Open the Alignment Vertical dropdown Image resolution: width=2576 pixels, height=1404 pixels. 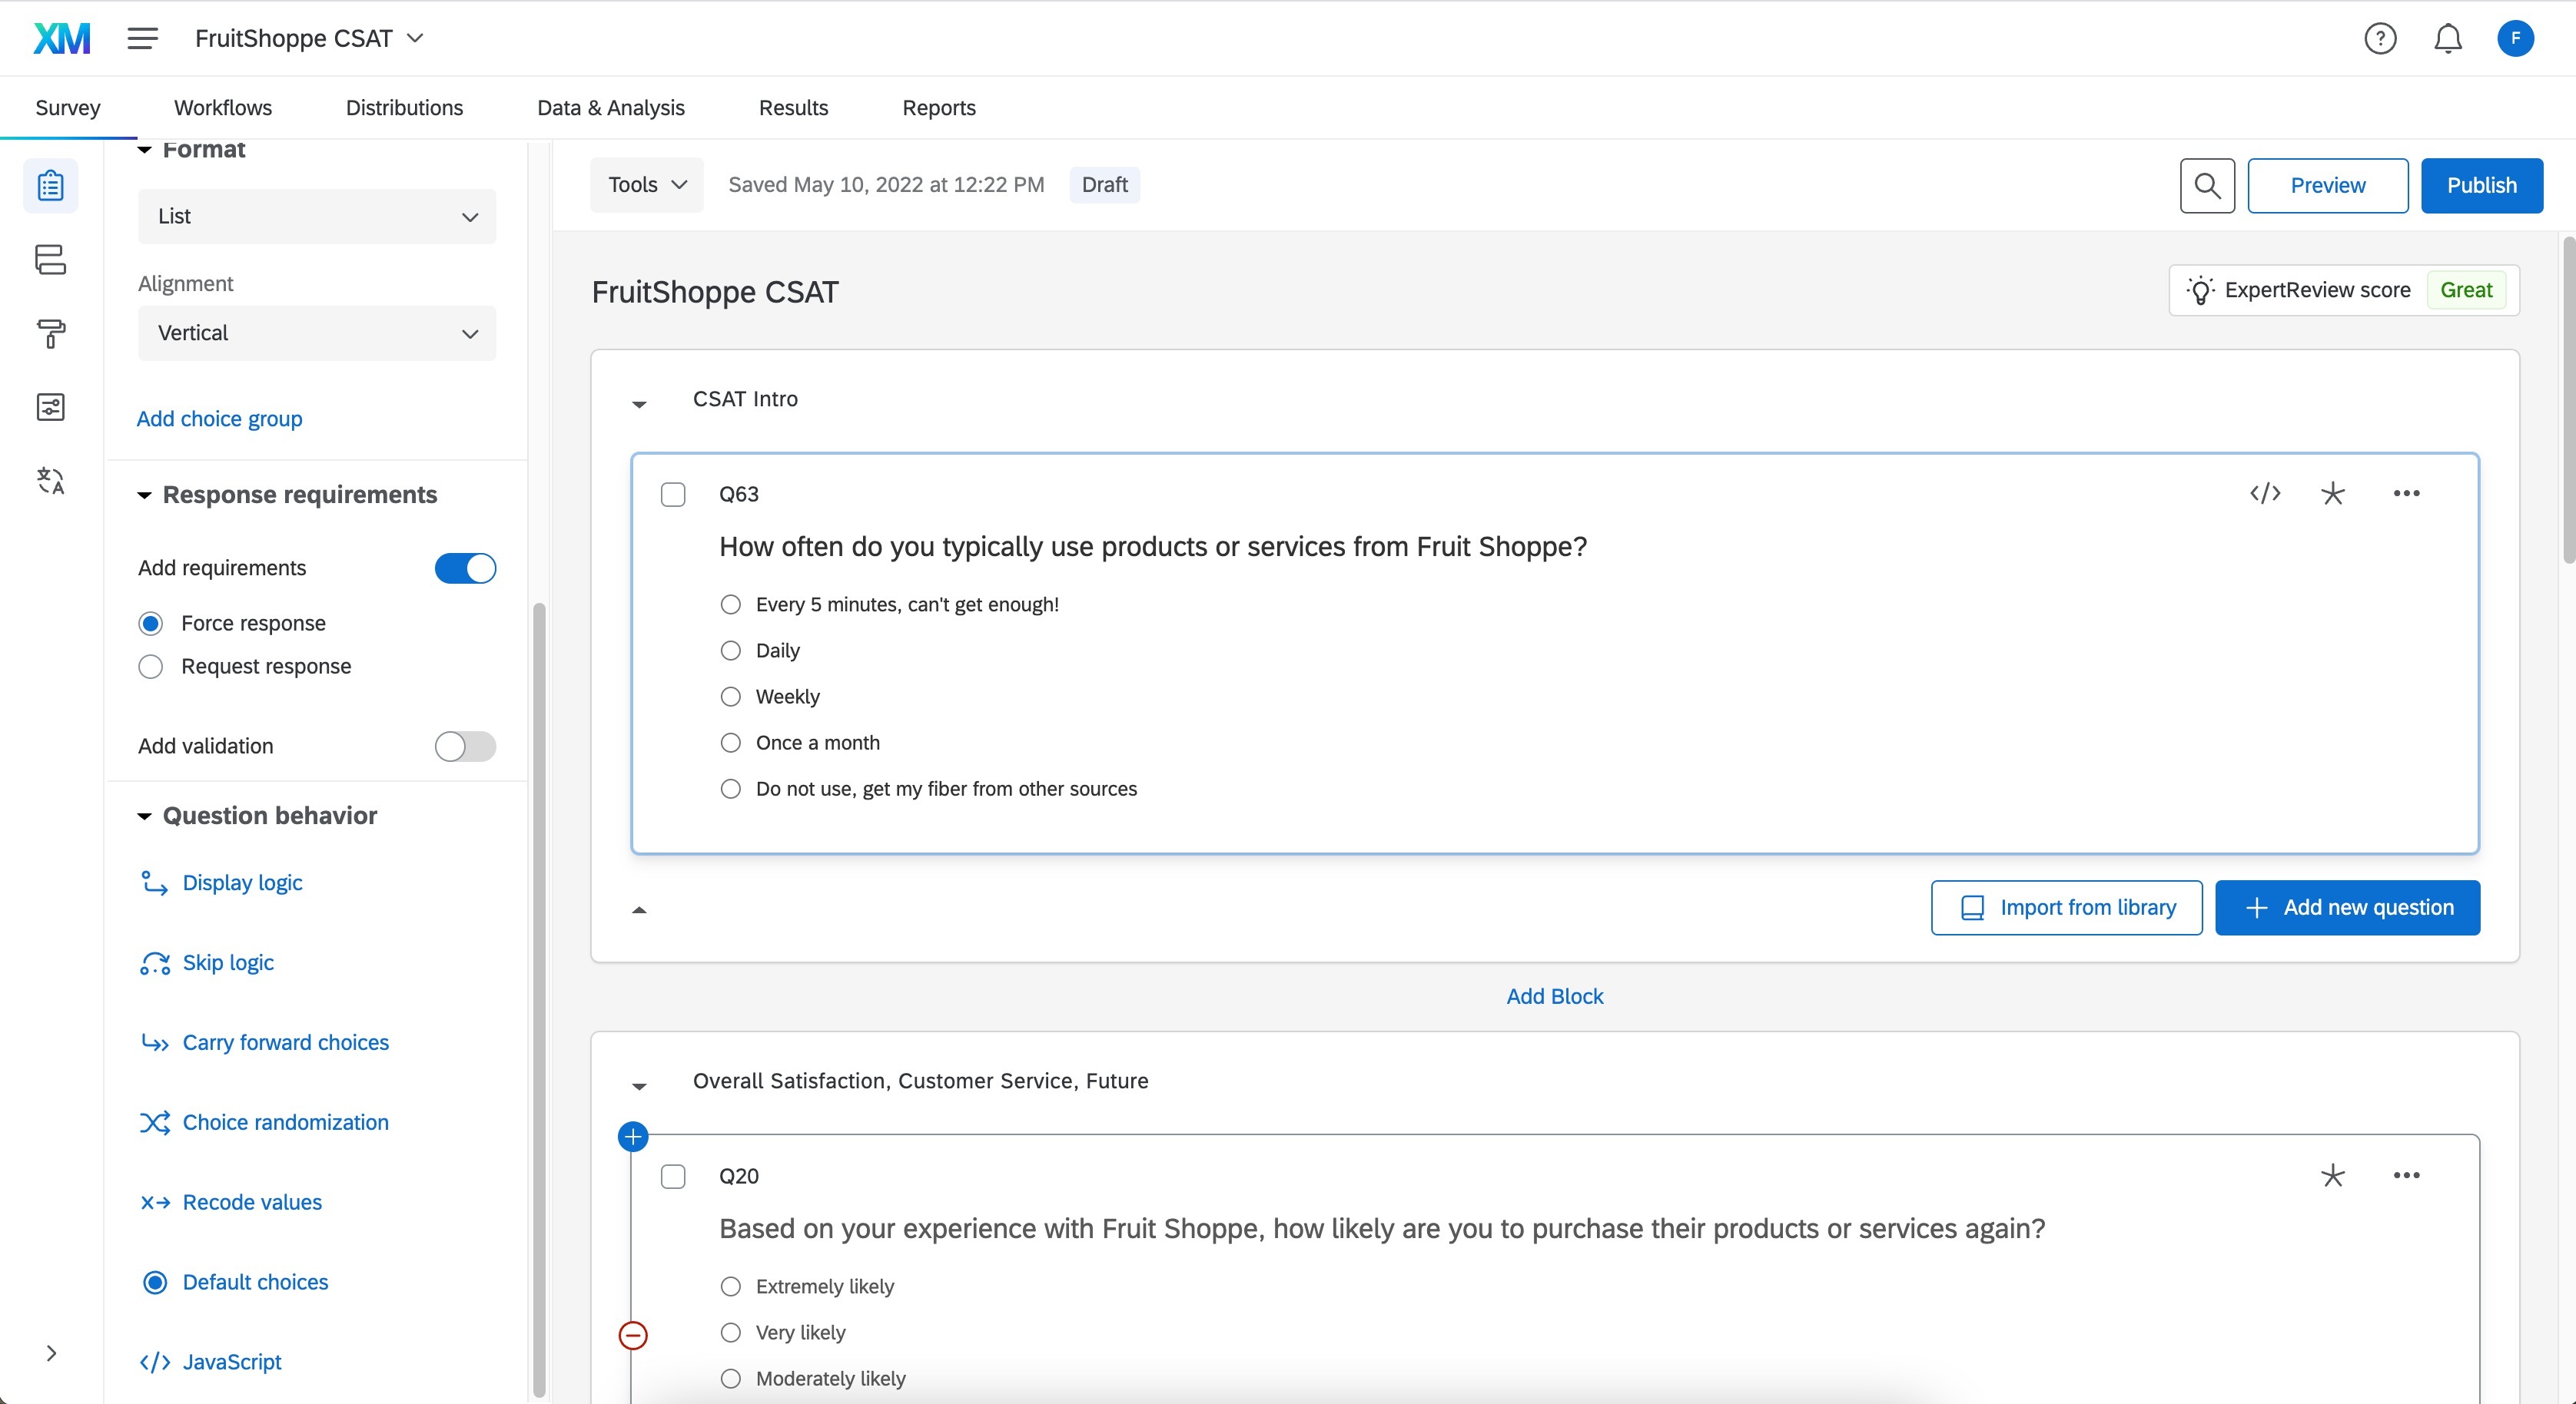(x=317, y=333)
